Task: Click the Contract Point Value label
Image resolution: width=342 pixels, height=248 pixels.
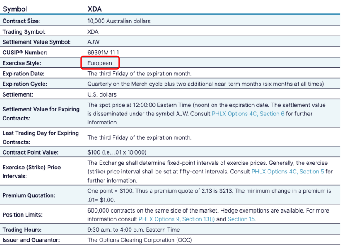Action: click(x=30, y=152)
